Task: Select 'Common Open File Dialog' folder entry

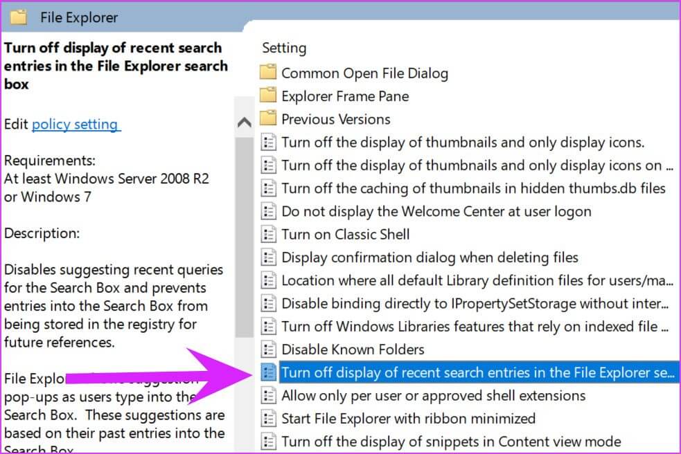Action: [364, 73]
